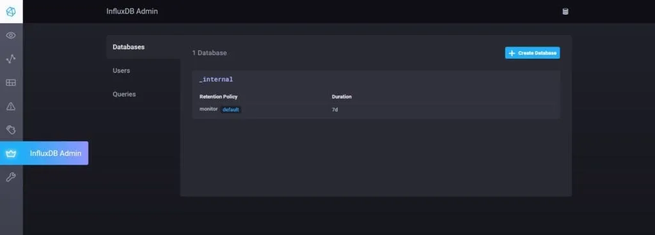Open the Configuration wrench icon

[x=11, y=177]
